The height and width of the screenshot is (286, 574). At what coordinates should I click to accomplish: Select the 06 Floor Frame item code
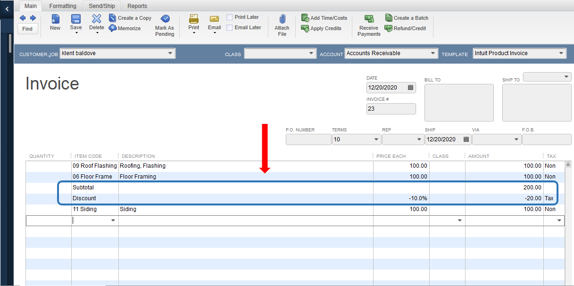pyautogui.click(x=95, y=177)
